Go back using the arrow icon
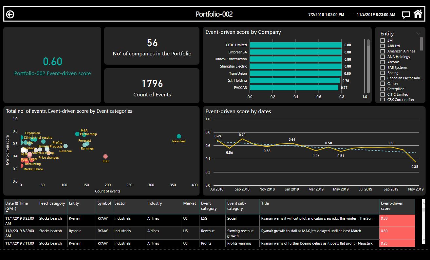The height and width of the screenshot is (260, 430). pyautogui.click(x=10, y=14)
